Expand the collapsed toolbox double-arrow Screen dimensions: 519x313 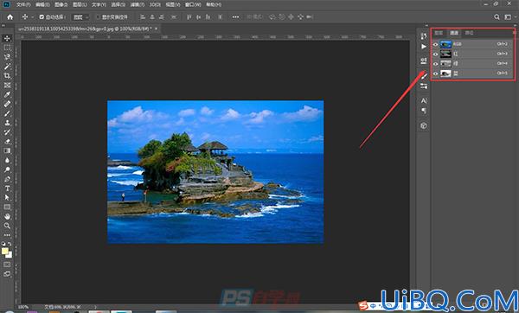(3, 25)
